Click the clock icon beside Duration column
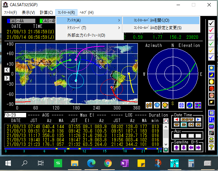The width and height of the screenshot is (218, 171). coord(166,121)
